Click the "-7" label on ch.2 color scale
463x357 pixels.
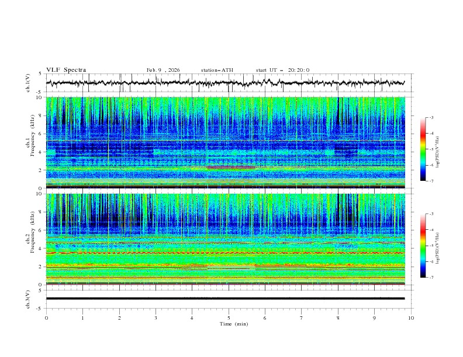click(431, 278)
